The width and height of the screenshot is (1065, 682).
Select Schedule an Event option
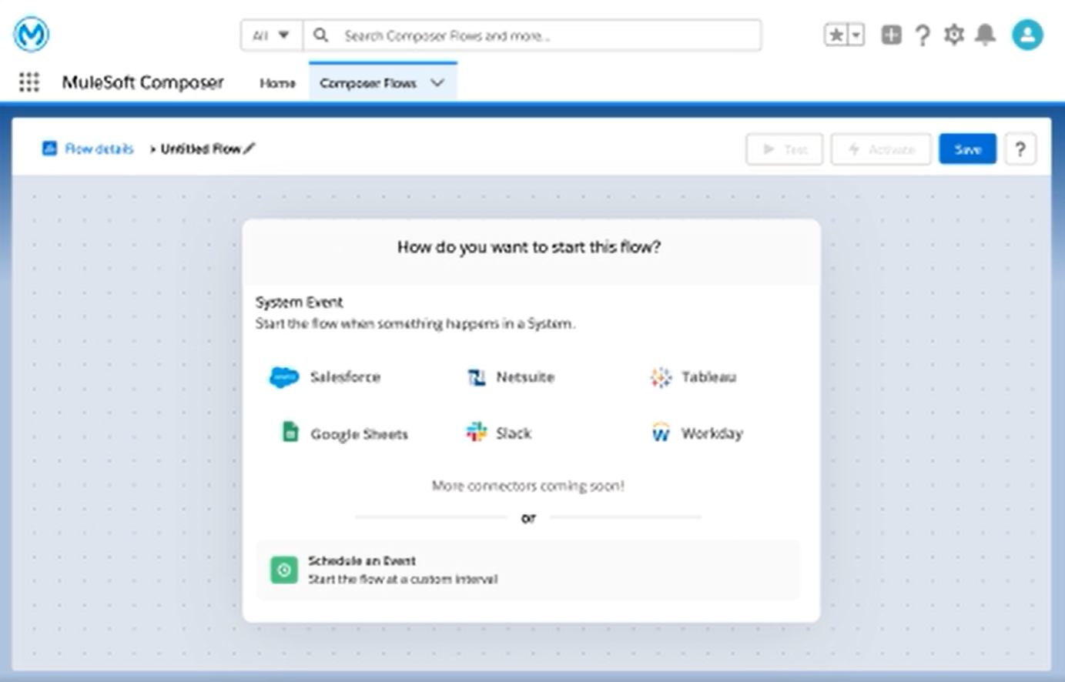(x=528, y=570)
